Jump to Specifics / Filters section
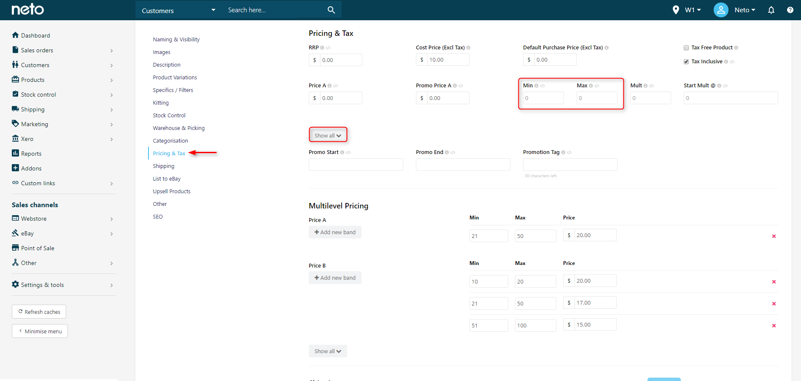 pos(173,90)
